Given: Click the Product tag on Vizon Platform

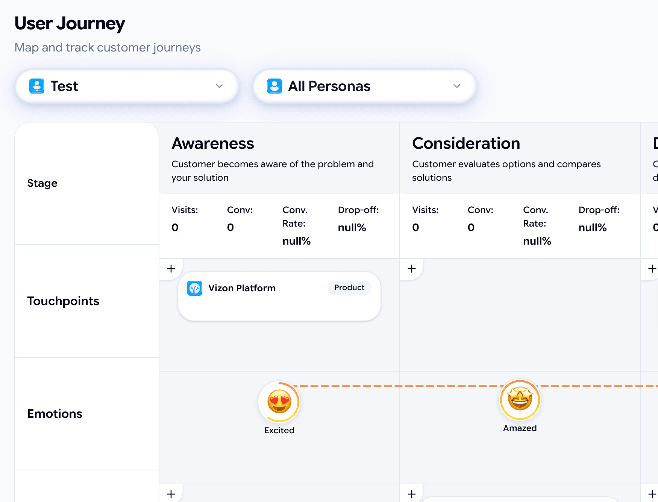Looking at the screenshot, I should click(x=349, y=287).
